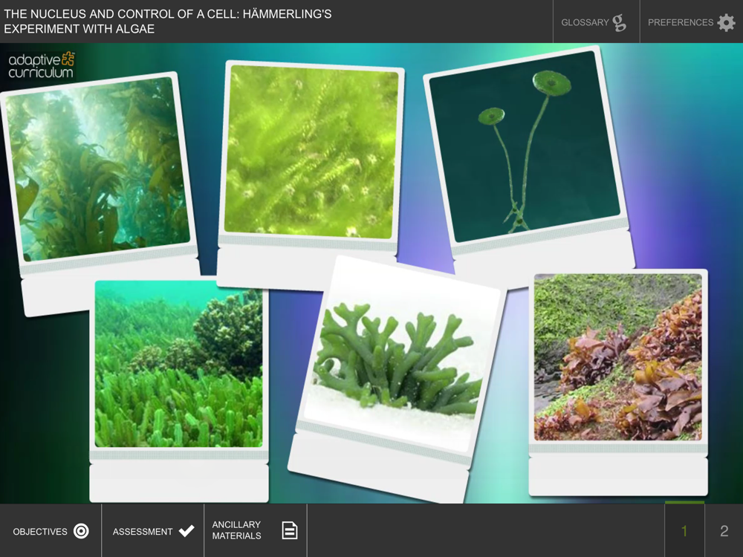Click the lesson title text
This screenshot has height=557, width=743.
coord(168,22)
